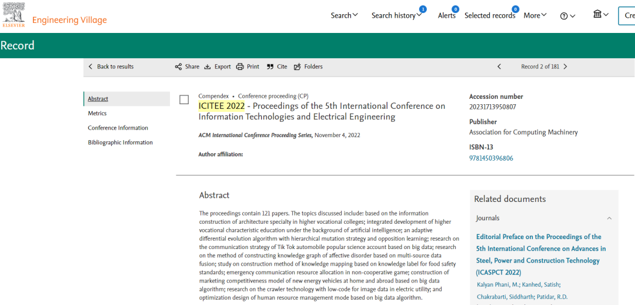Open the Engineering Village home link

69,20
